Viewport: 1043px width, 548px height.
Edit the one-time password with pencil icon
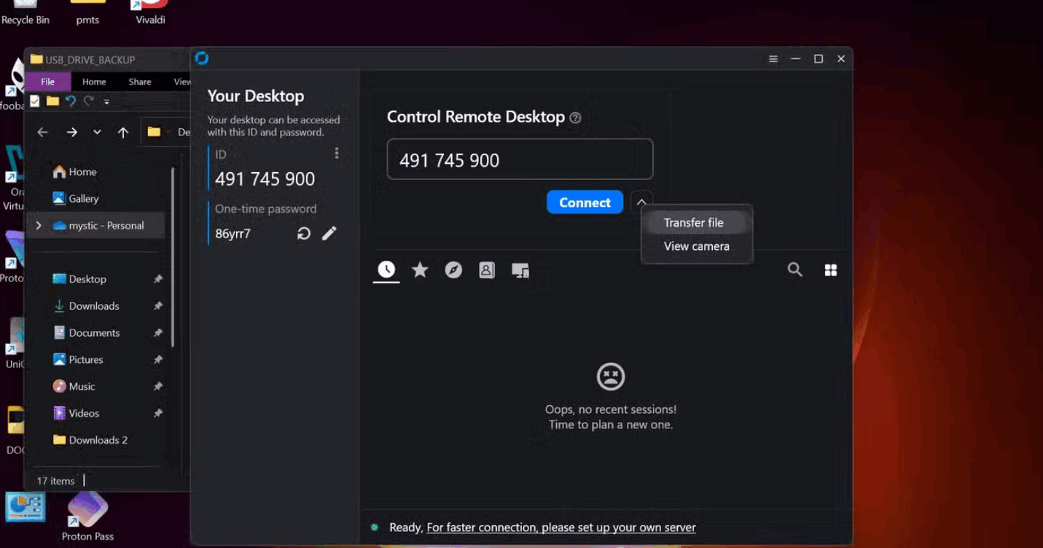329,233
